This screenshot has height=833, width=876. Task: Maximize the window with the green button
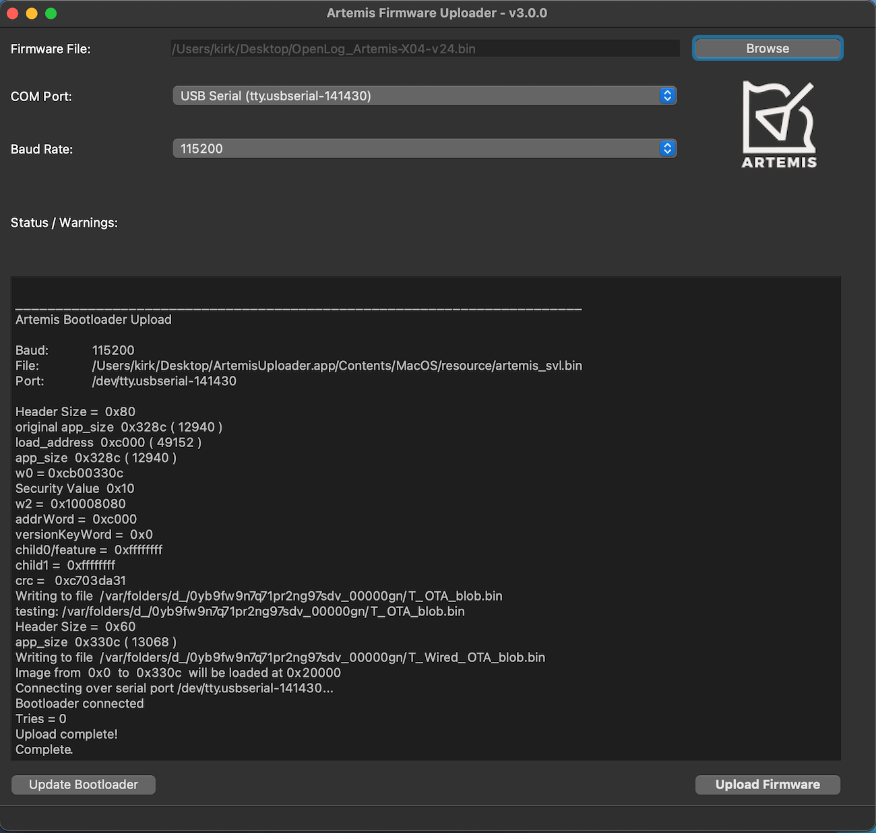(x=51, y=13)
